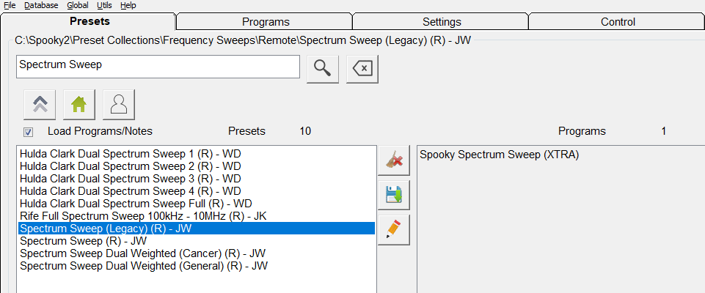Click inside the Spectrum Sweep search field
The image size is (705, 293).
(158, 66)
